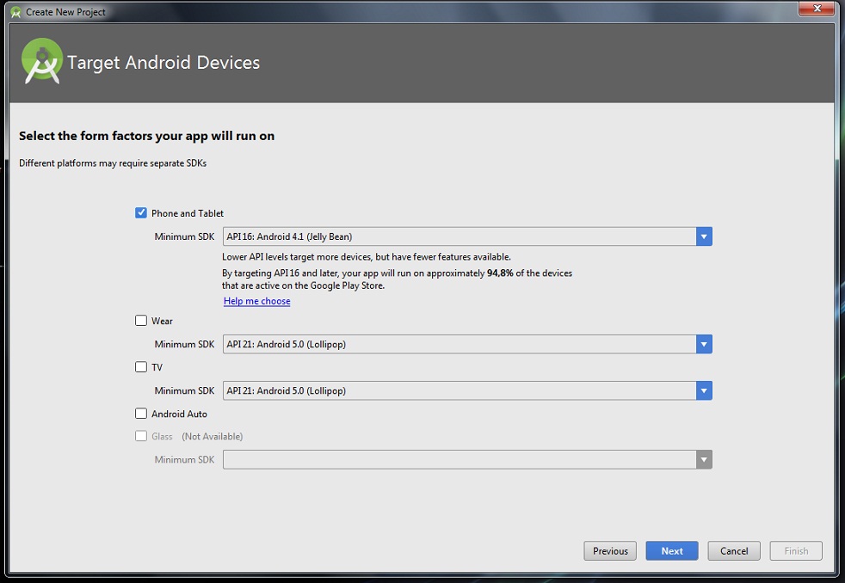Go back with the Previous button
The width and height of the screenshot is (845, 583).
pos(610,550)
